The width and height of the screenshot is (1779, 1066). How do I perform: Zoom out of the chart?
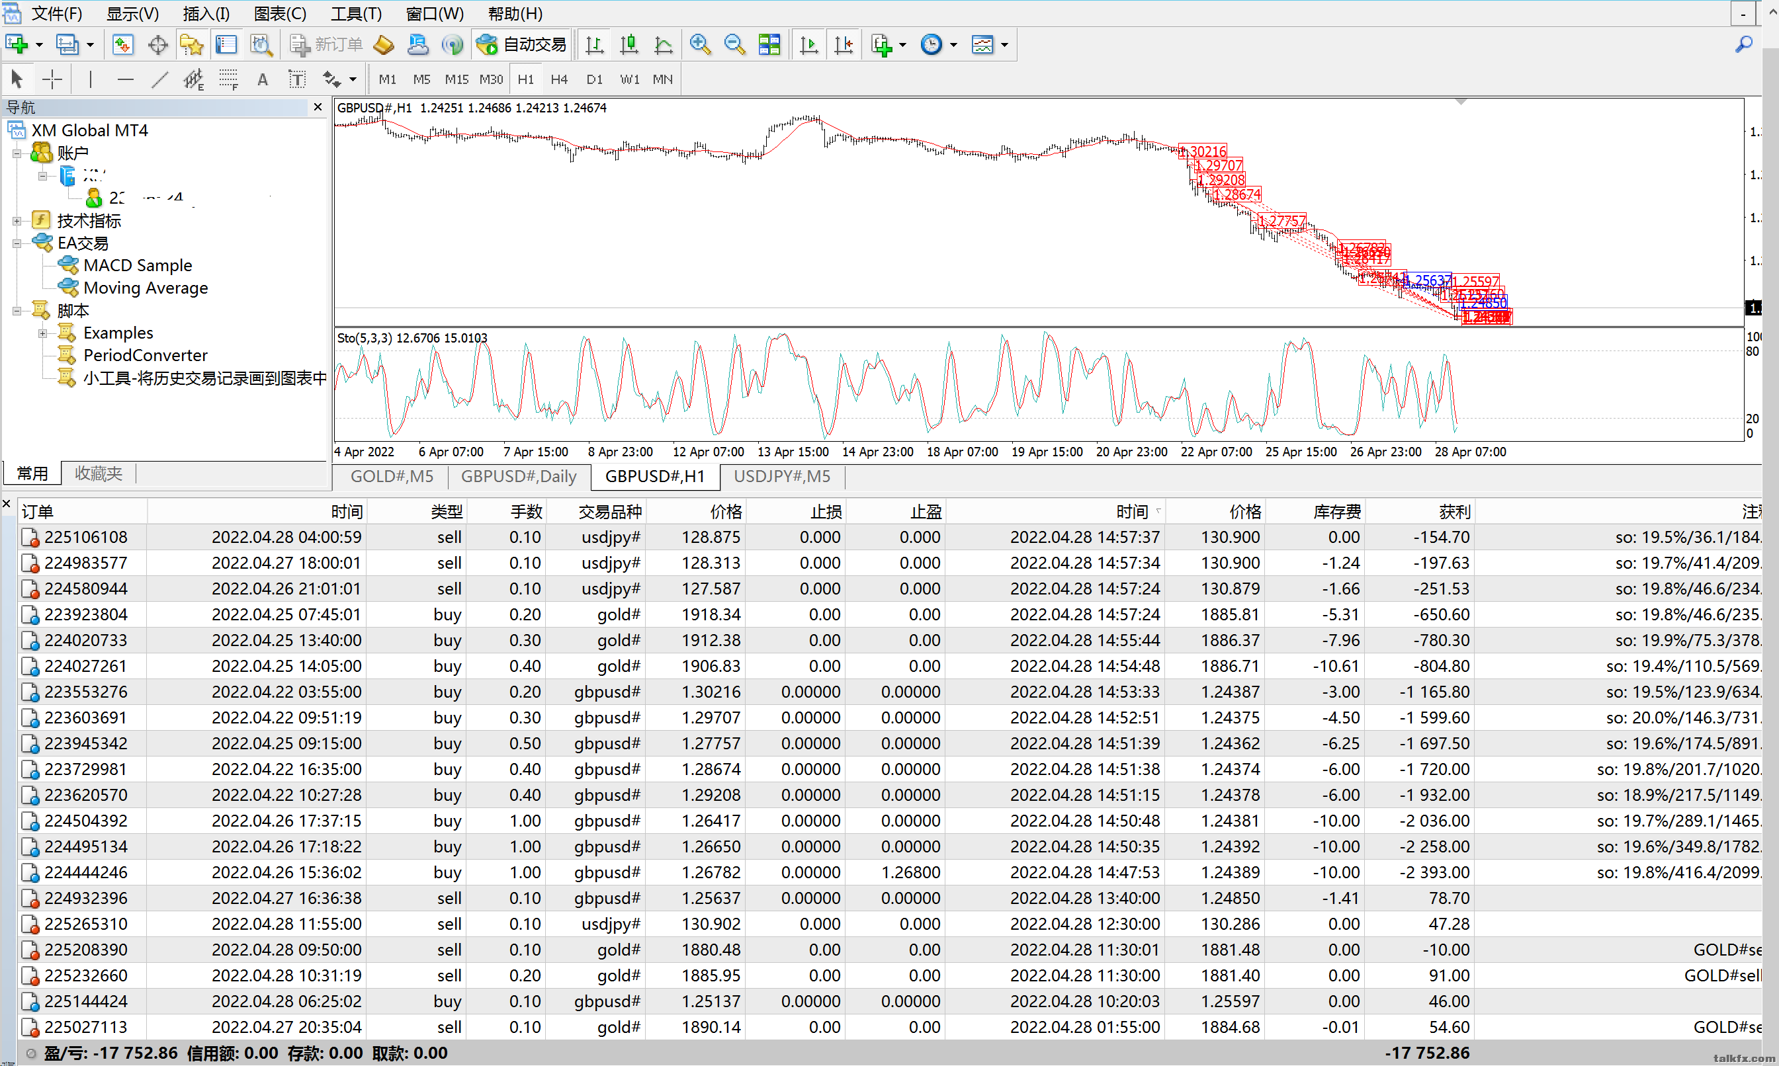click(734, 44)
